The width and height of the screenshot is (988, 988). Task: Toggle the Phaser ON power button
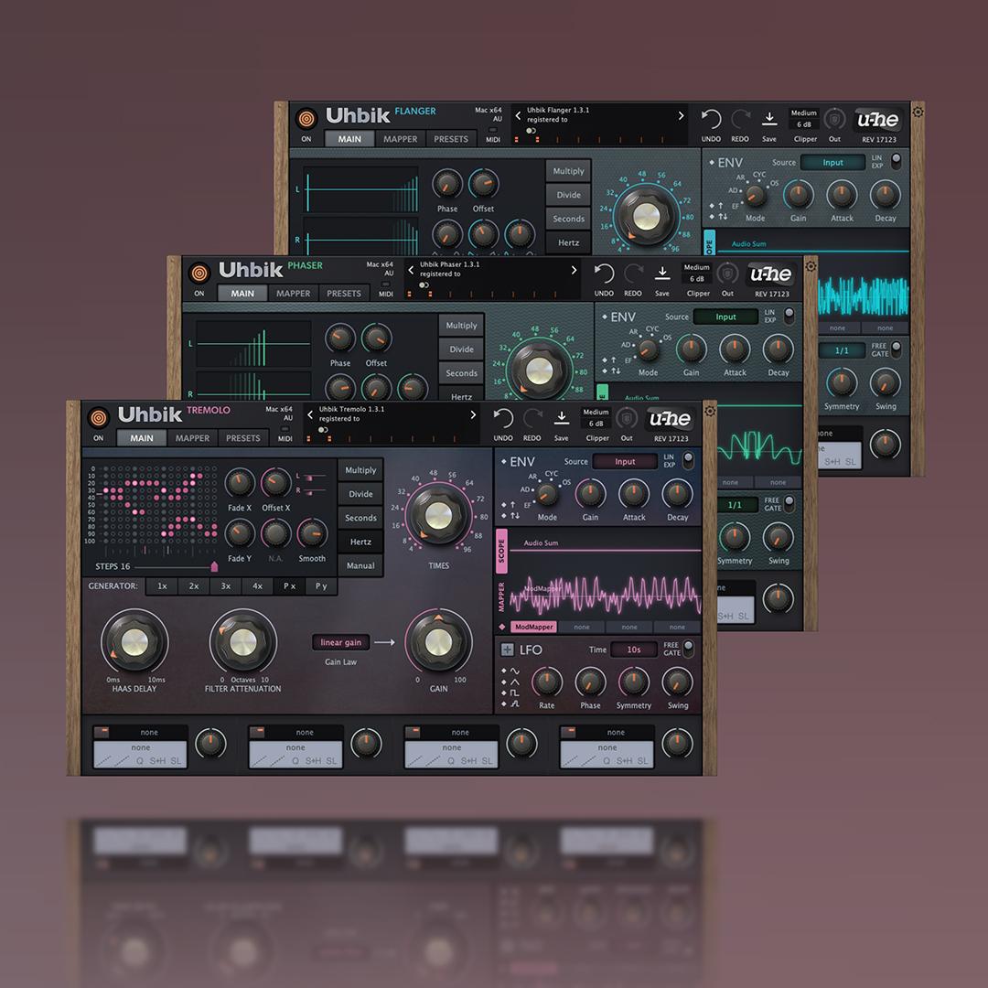click(199, 274)
